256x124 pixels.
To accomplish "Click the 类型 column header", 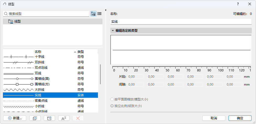I will 87,52.
